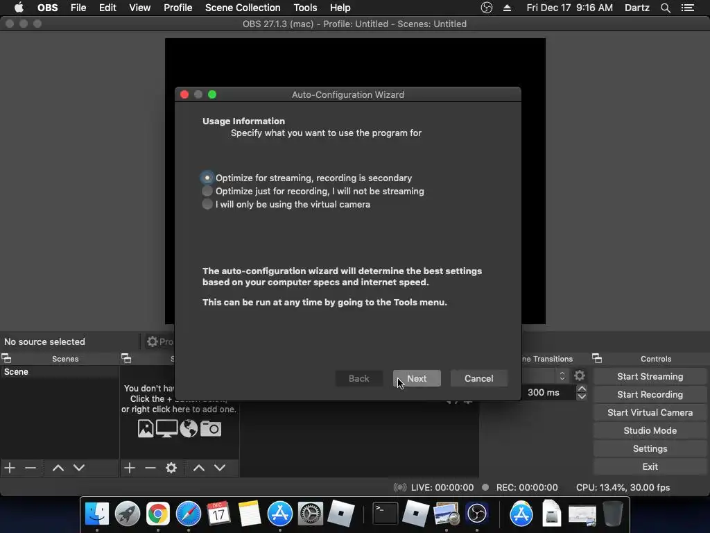Screen dimensions: 710x533
Task: Click OBS status icon in menu bar
Action: [x=486, y=8]
